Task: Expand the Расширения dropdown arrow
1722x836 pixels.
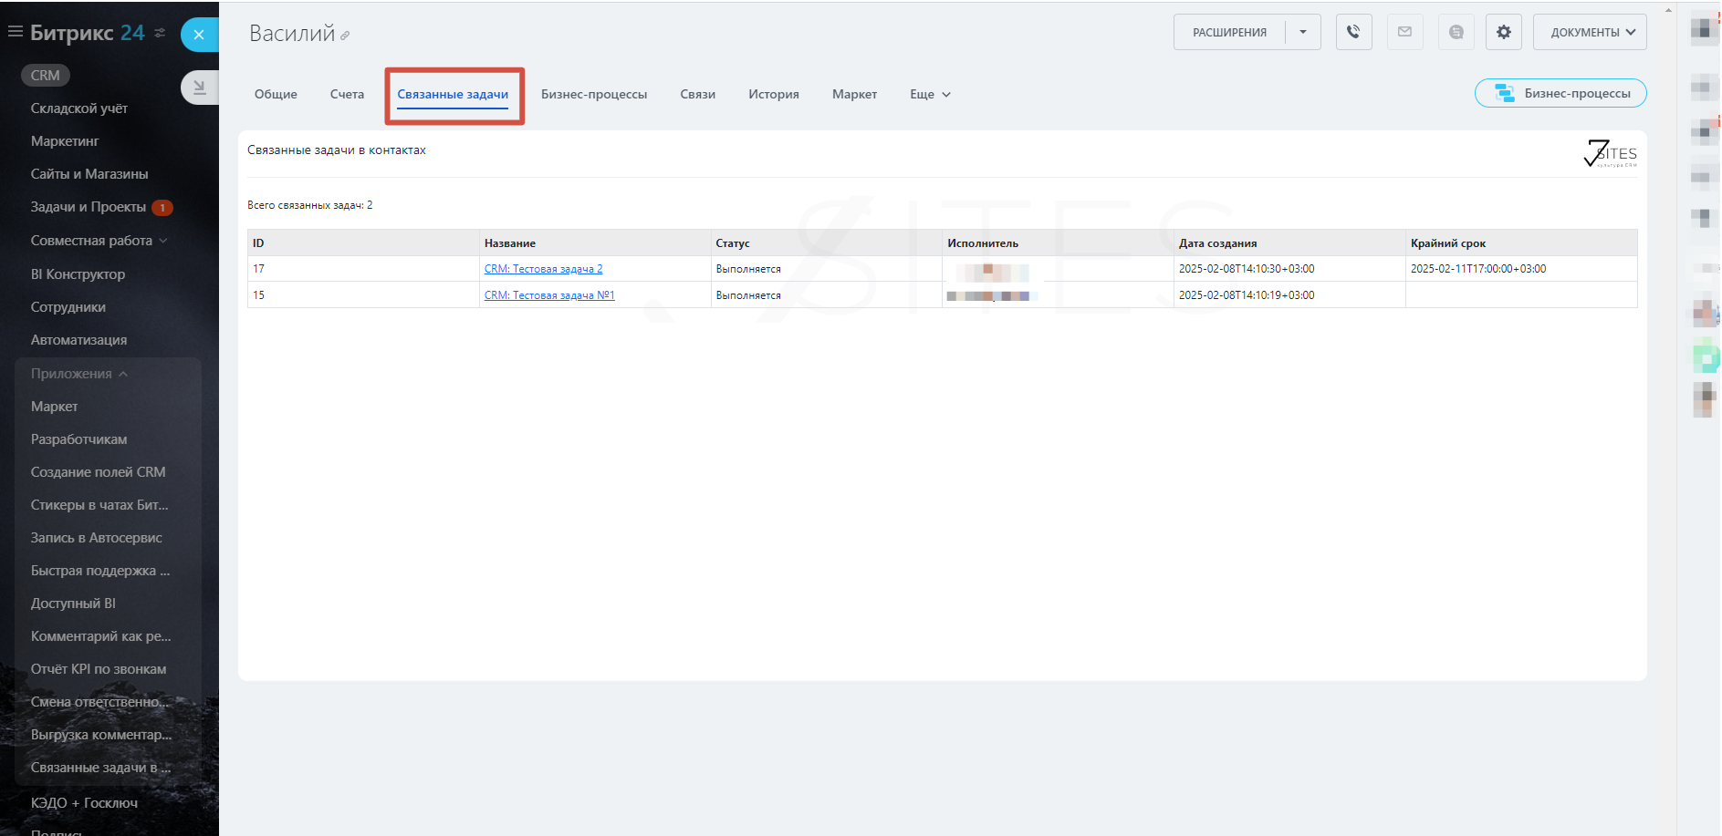Action: pyautogui.click(x=1302, y=32)
